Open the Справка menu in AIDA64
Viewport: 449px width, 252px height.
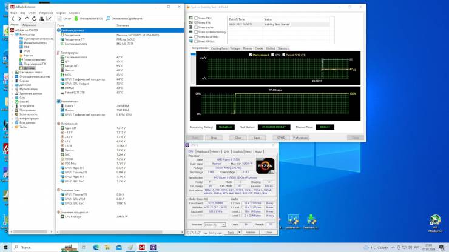(x=75, y=13)
